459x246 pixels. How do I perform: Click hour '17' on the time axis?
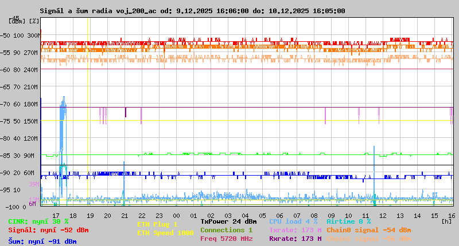coord(56,216)
